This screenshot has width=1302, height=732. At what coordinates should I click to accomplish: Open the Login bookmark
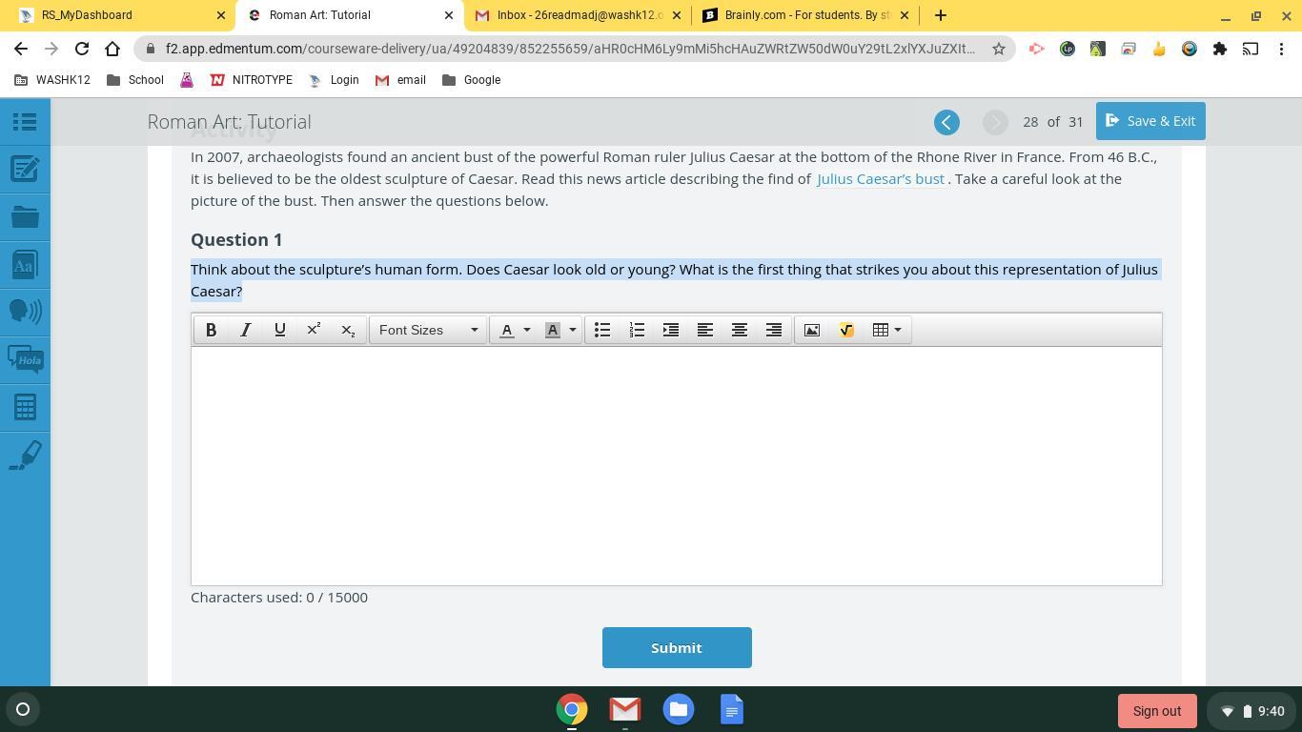pyautogui.click(x=334, y=80)
